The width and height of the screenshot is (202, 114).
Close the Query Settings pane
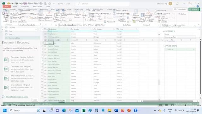[x=195, y=26]
